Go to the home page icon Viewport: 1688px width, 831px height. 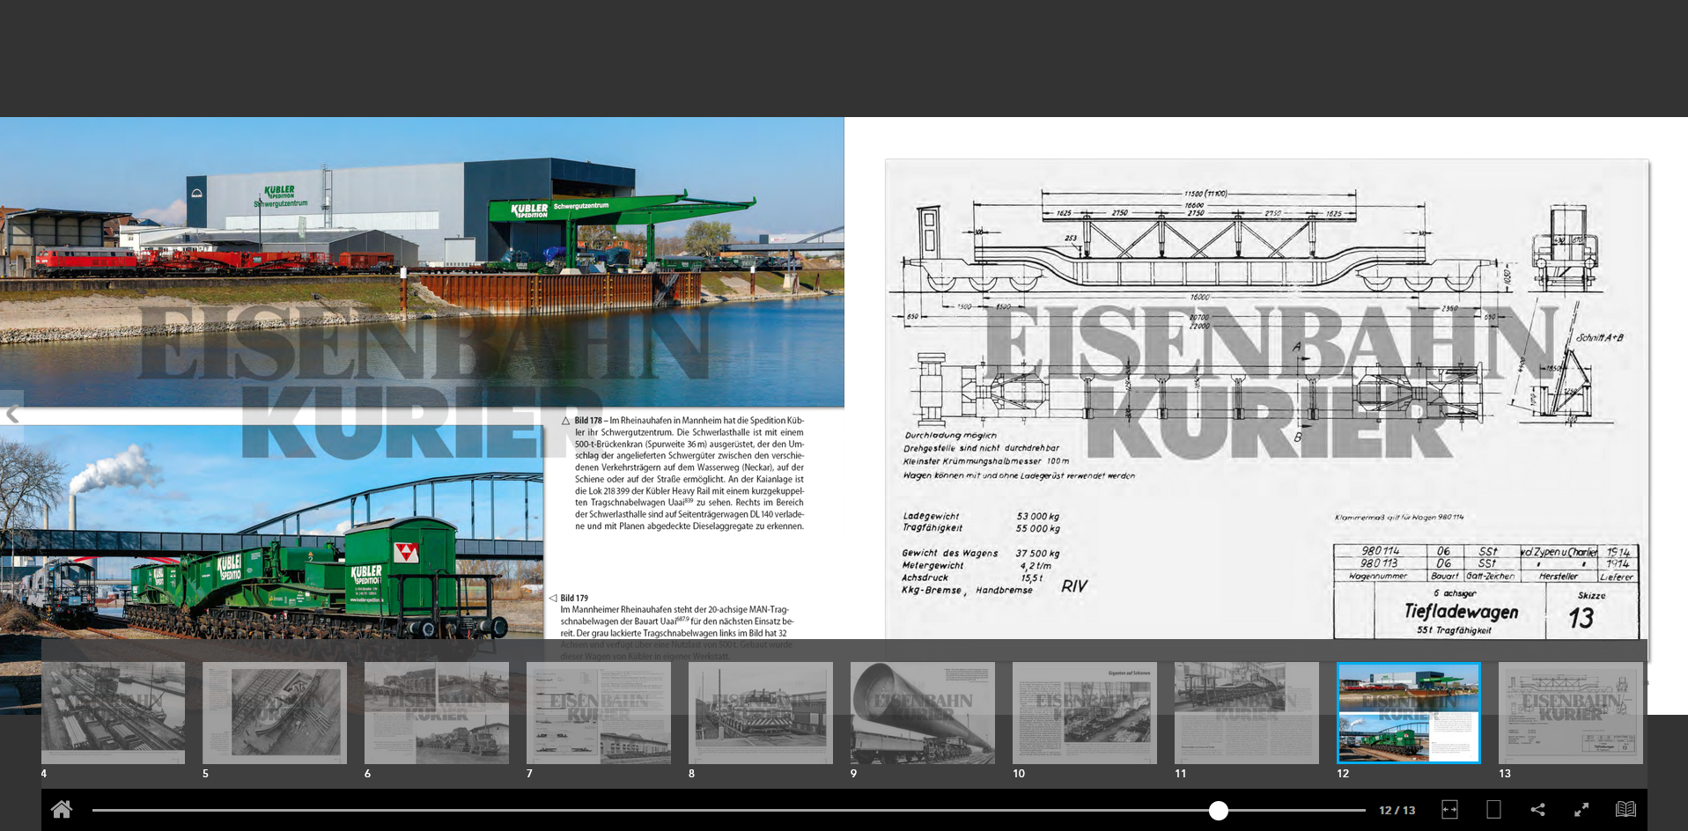[61, 810]
